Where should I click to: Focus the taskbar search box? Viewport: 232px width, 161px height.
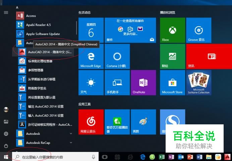(x=55, y=157)
